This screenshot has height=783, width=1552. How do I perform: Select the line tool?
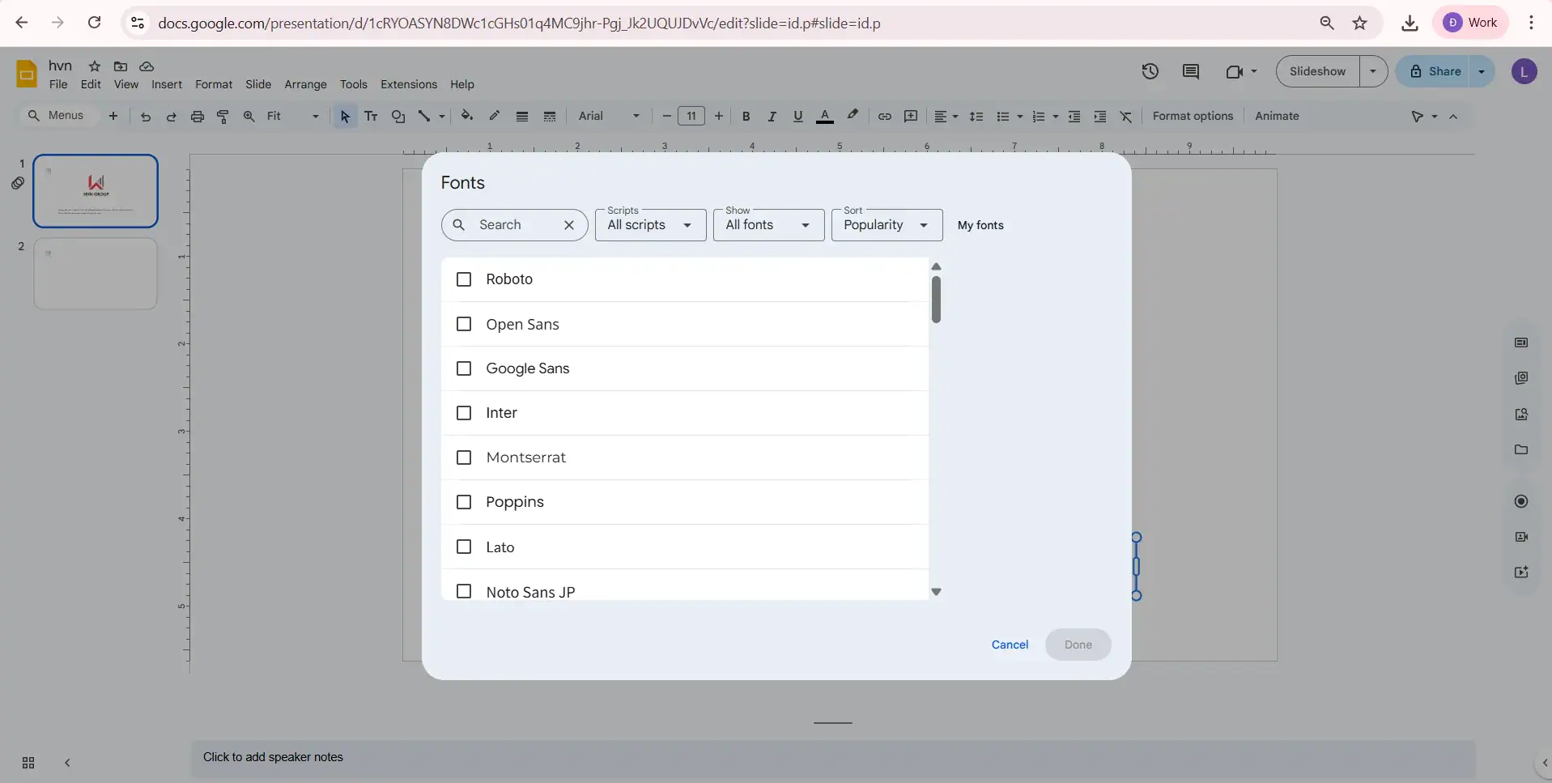tap(424, 117)
